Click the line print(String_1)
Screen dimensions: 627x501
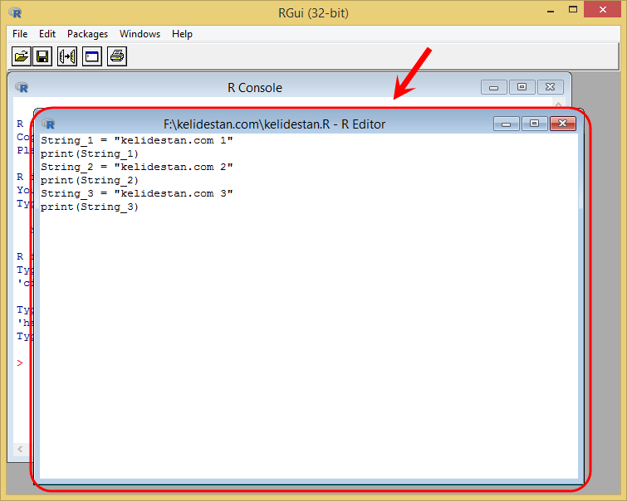coord(90,153)
